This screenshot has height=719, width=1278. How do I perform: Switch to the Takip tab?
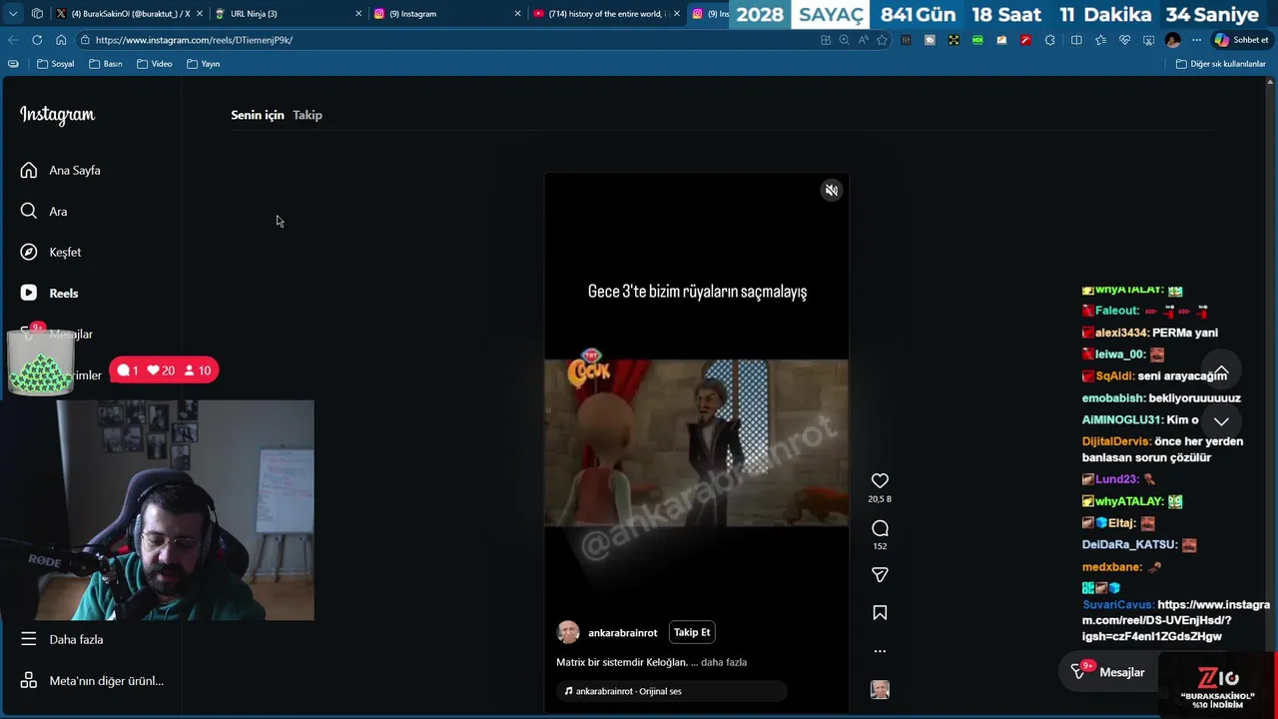click(308, 115)
